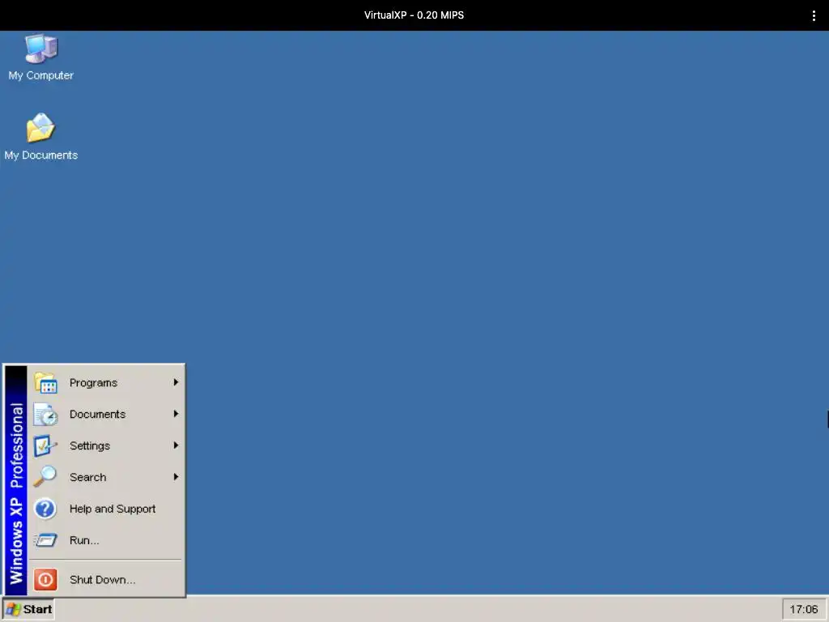Screen dimensions: 829x622
Task: Click the 17:06 taskbar clock
Action: click(x=804, y=609)
